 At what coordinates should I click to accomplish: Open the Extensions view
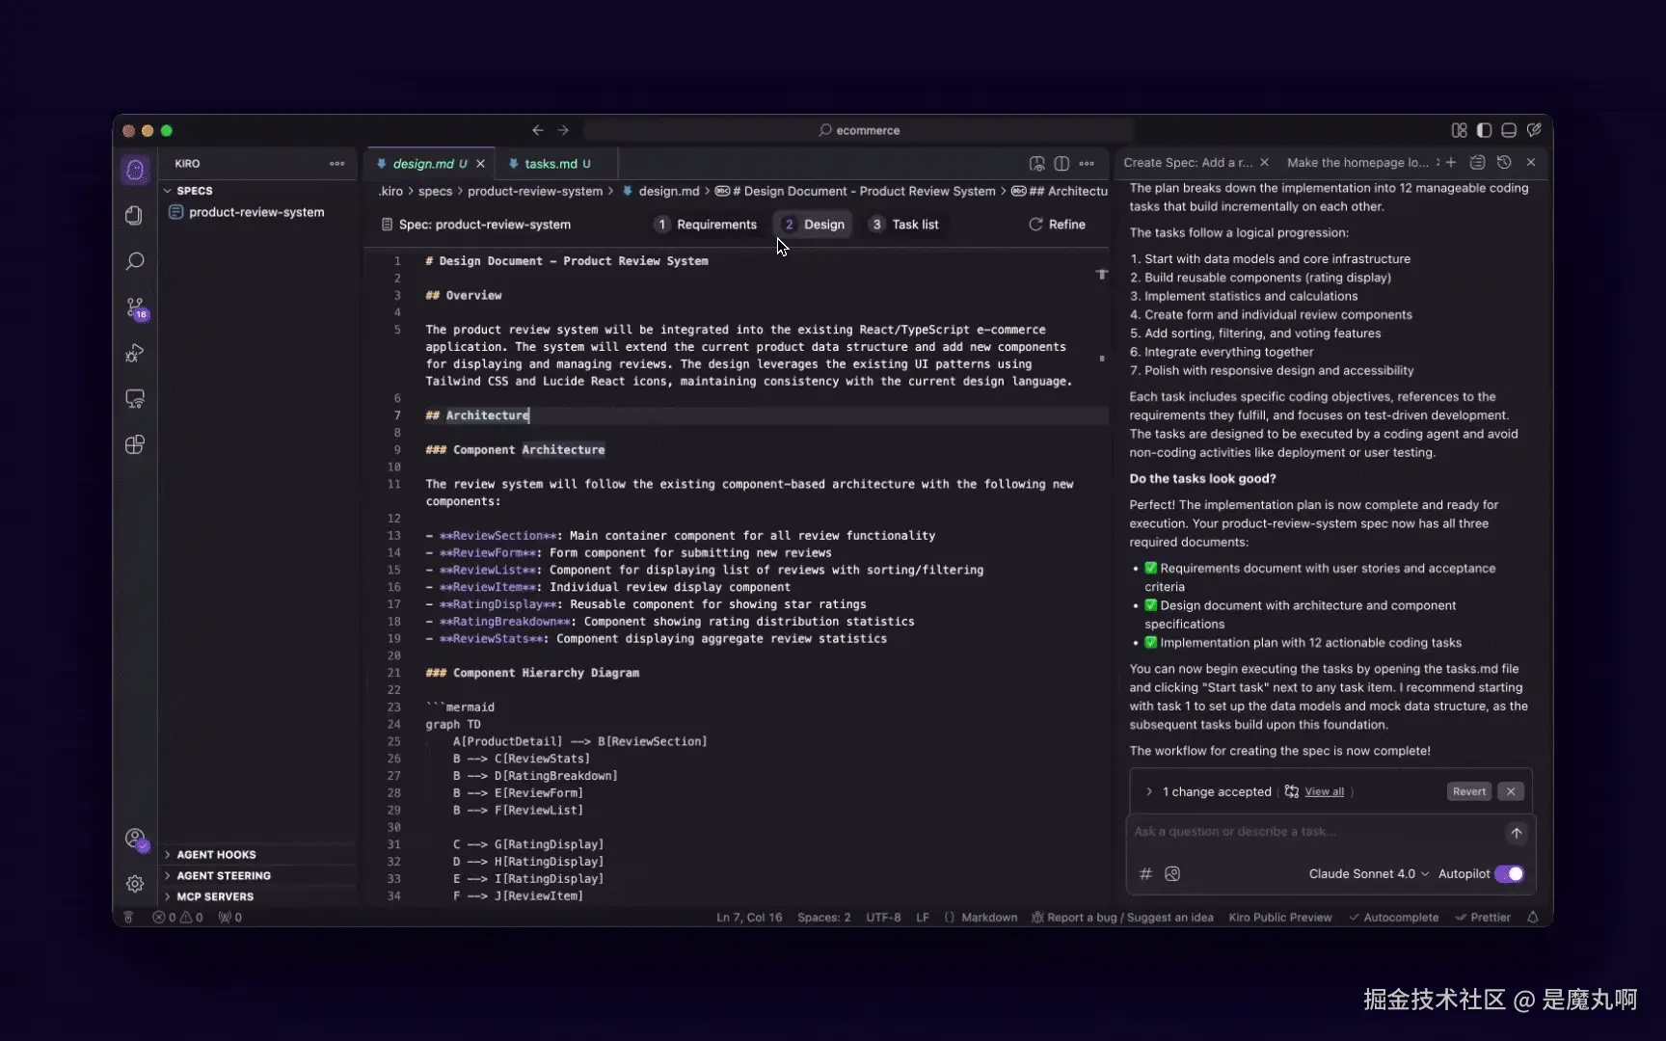point(135,444)
